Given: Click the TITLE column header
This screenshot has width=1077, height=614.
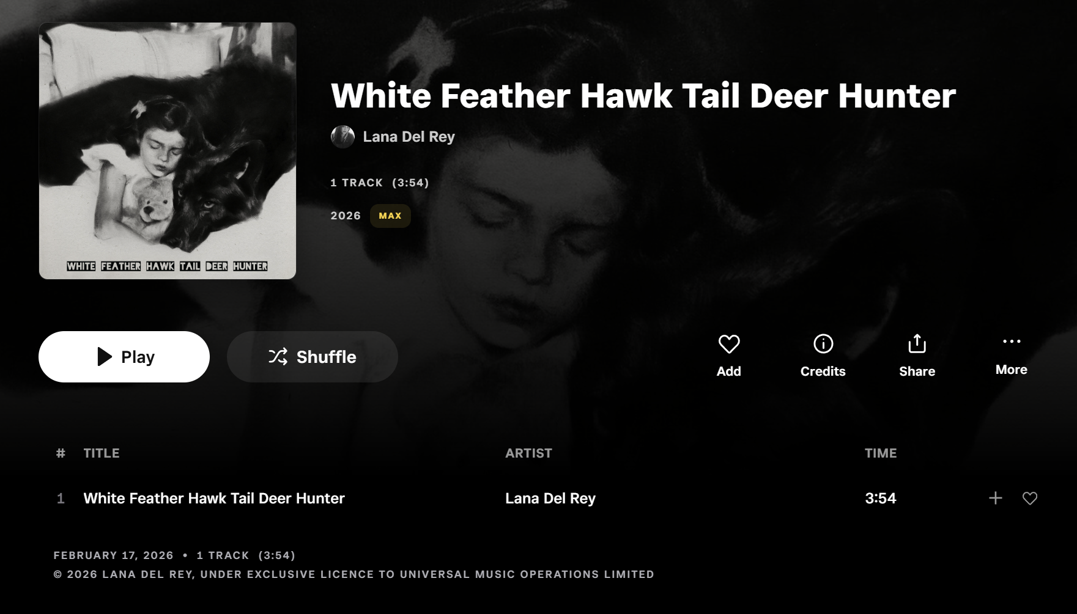Looking at the screenshot, I should coord(102,453).
